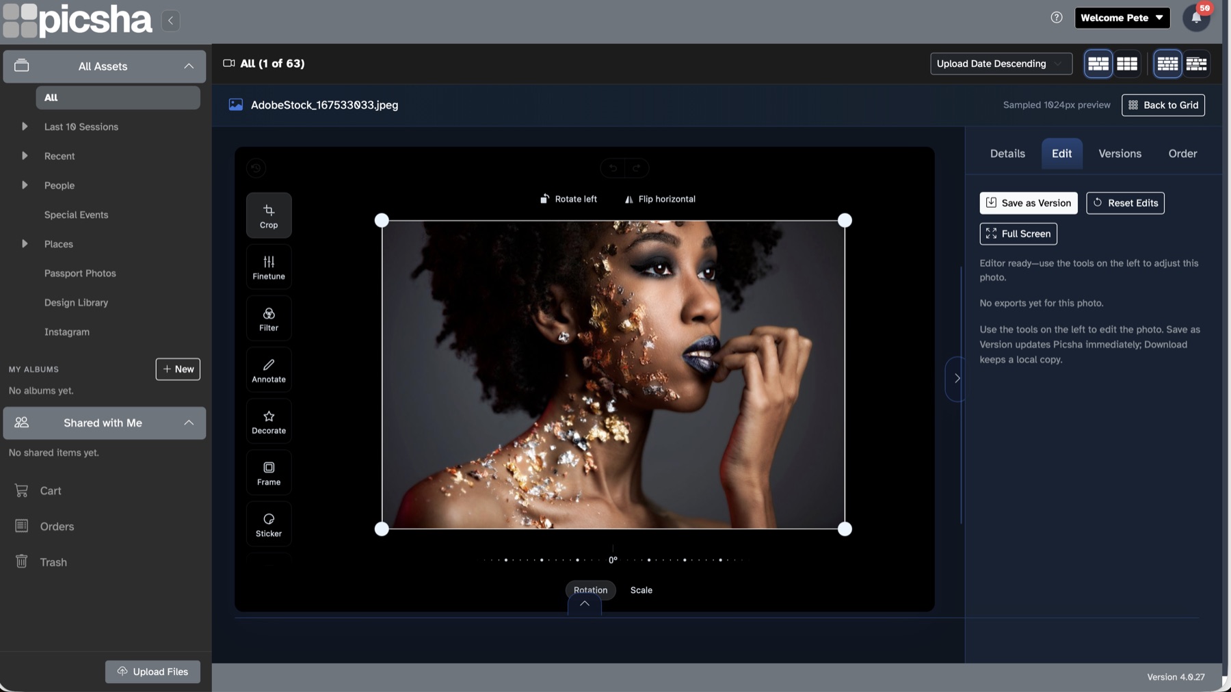Open Passport Photos collection
Viewport: 1231px width, 692px height.
pyautogui.click(x=80, y=273)
